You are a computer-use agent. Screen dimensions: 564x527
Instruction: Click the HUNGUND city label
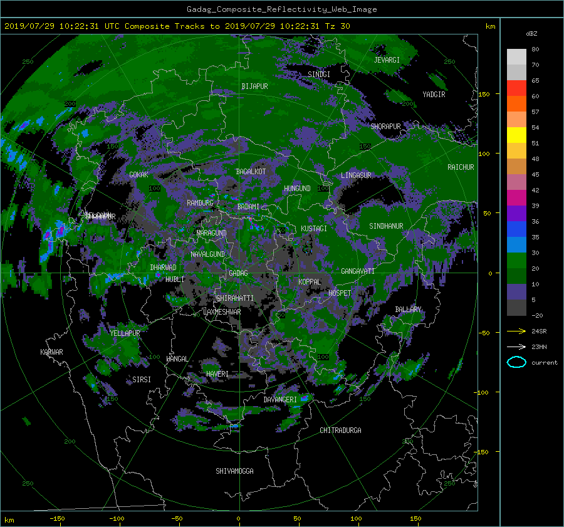(x=297, y=189)
